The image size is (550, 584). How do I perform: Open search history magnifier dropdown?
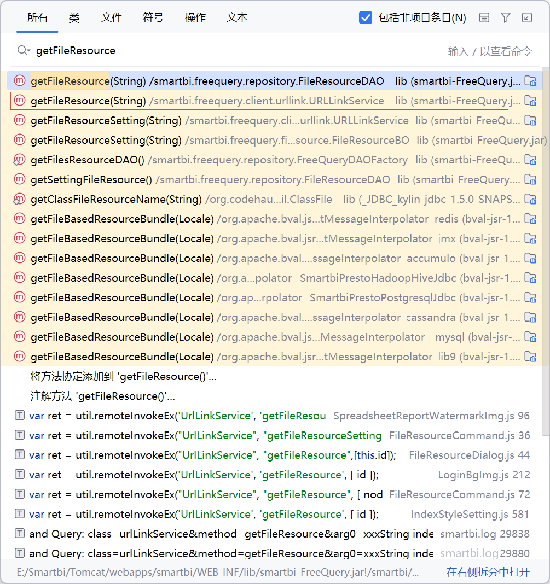[24, 50]
